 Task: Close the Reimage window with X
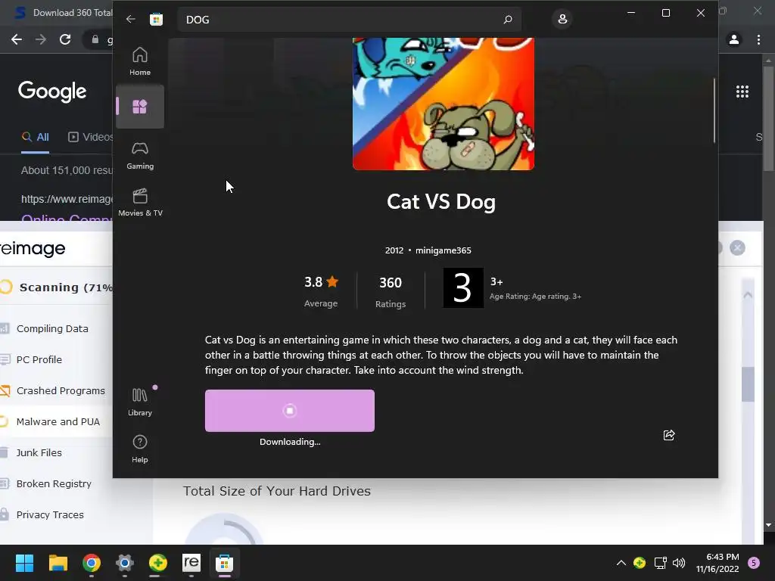(737, 247)
